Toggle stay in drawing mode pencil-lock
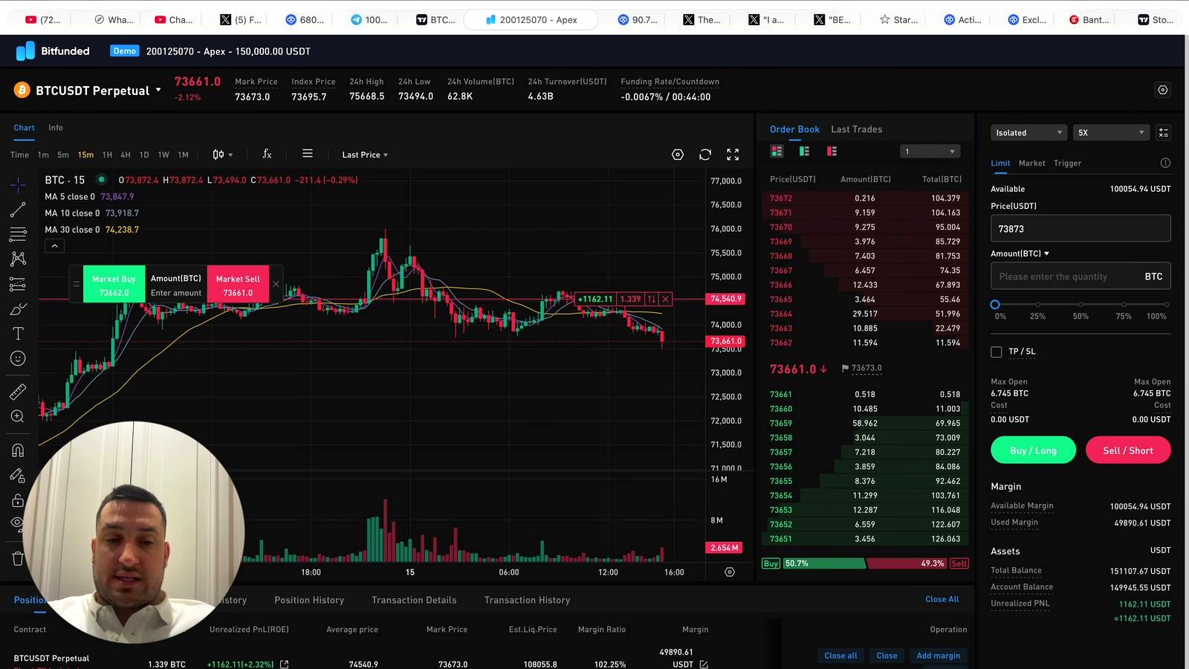The width and height of the screenshot is (1189, 669). click(18, 475)
